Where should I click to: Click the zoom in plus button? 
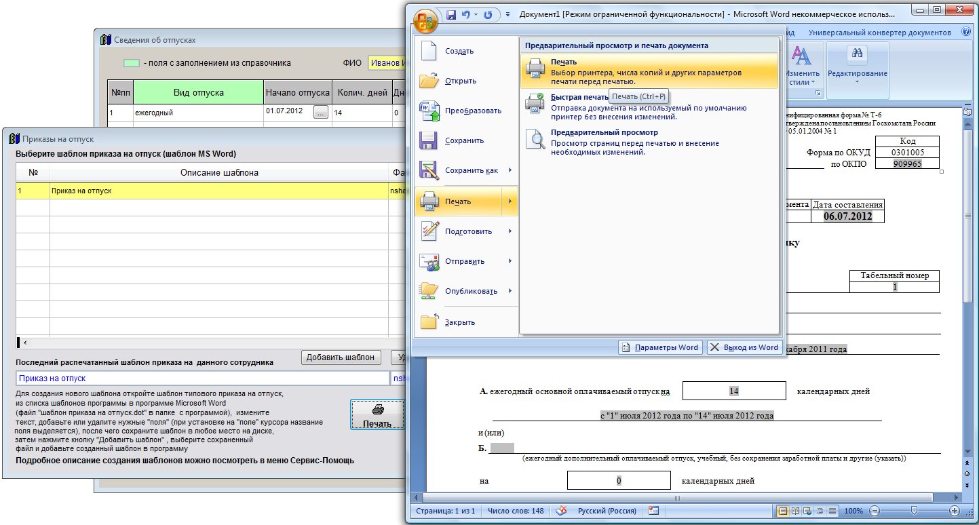click(955, 511)
